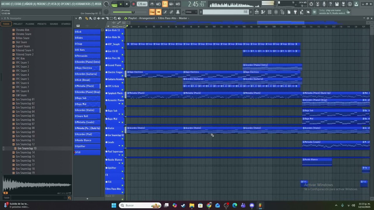Expand the Leads track arrow
The height and width of the screenshot is (210, 374).
pos(119,146)
